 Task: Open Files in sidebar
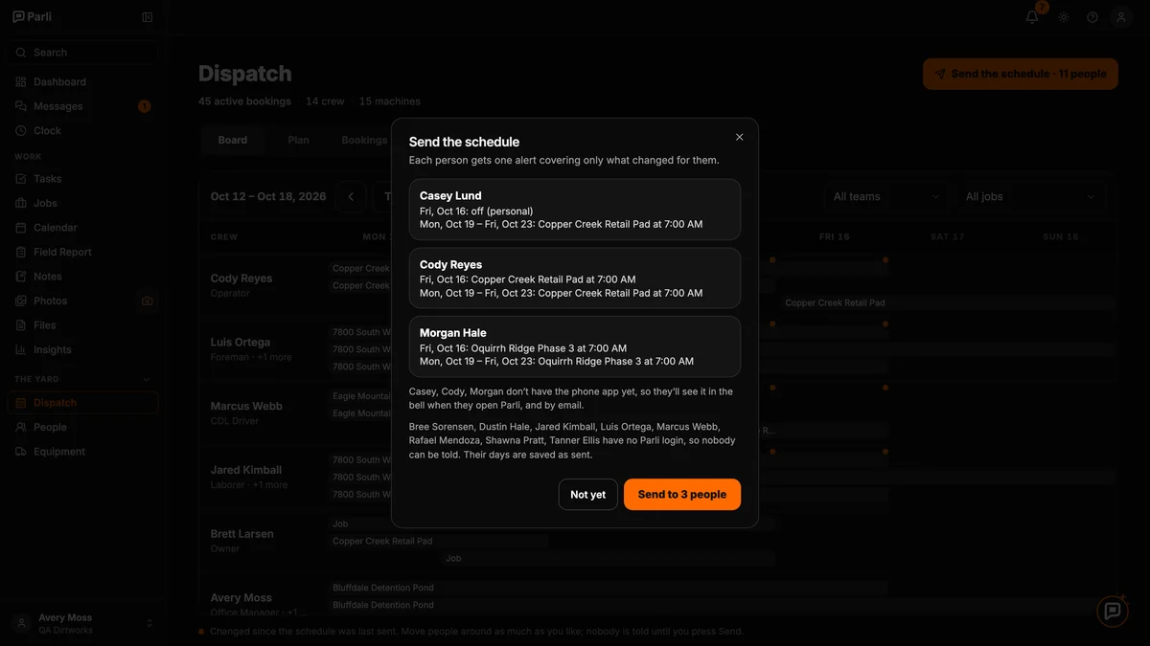coord(82,325)
